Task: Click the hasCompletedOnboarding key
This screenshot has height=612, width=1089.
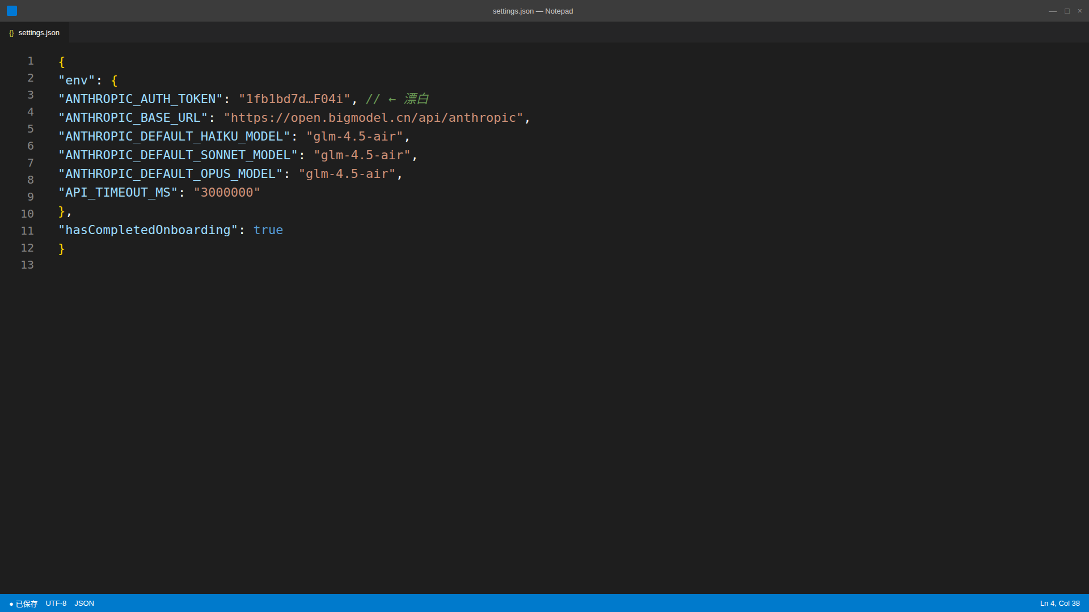Action: (x=148, y=230)
